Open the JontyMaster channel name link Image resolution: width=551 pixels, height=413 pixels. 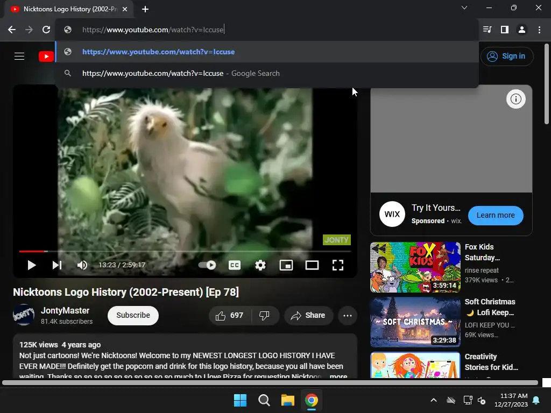65,310
